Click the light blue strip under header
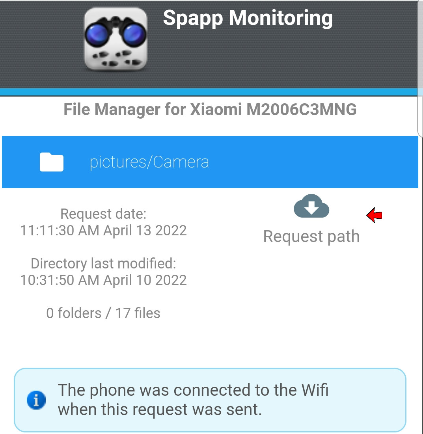The width and height of the screenshot is (423, 434). [x=209, y=92]
